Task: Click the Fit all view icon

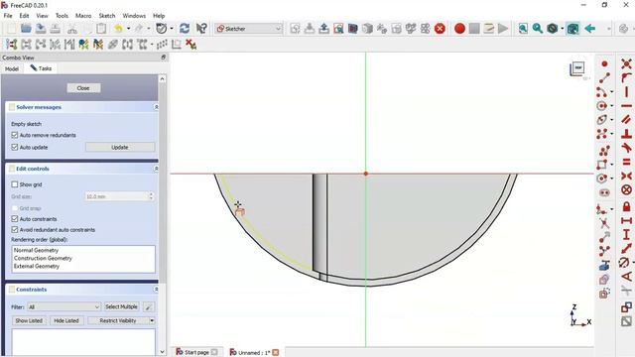Action: (523, 29)
